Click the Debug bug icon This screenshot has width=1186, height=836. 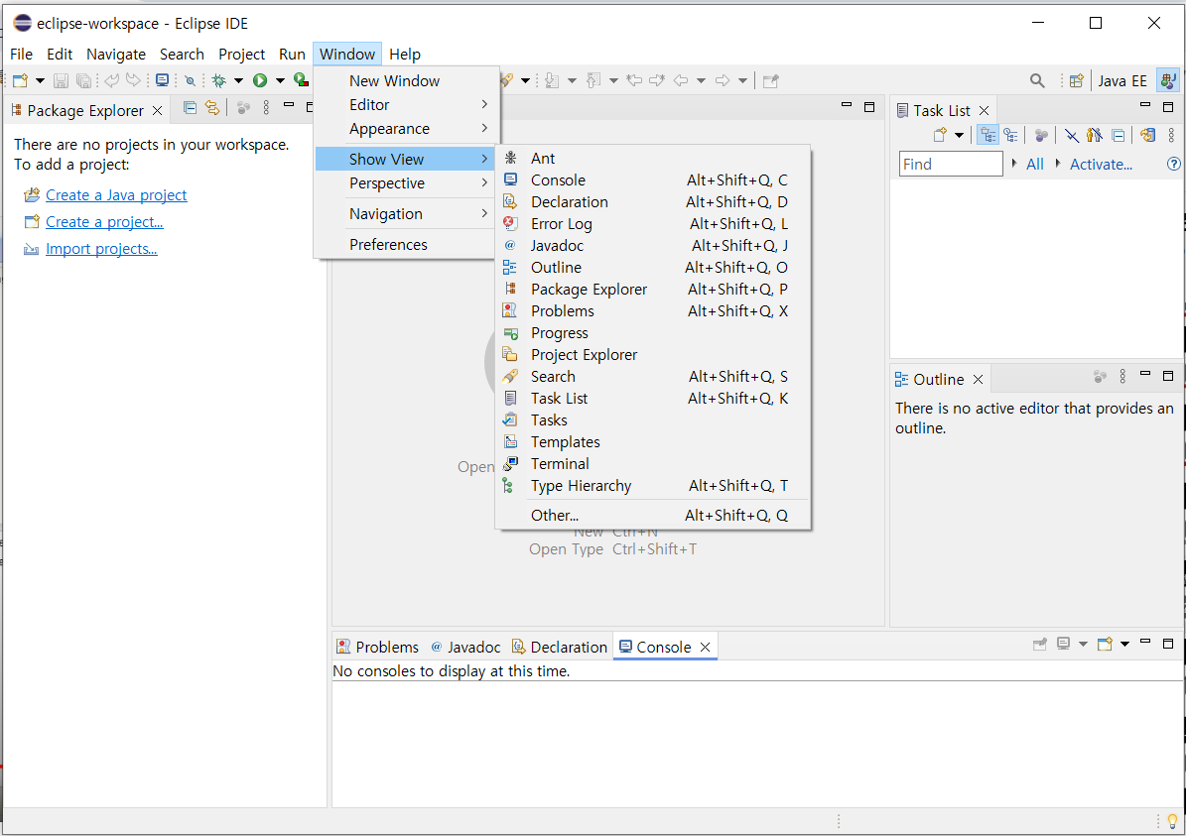click(219, 80)
